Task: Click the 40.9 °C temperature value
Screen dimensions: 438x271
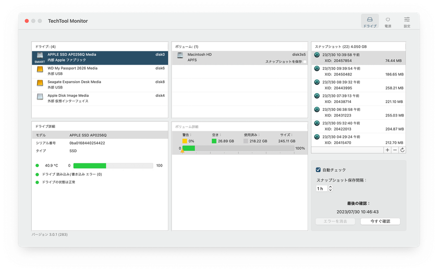Action: point(52,166)
